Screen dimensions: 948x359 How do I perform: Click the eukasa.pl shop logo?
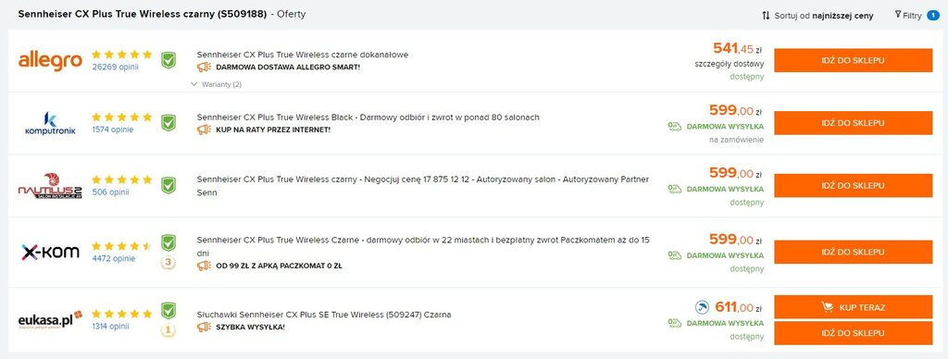[x=50, y=320]
